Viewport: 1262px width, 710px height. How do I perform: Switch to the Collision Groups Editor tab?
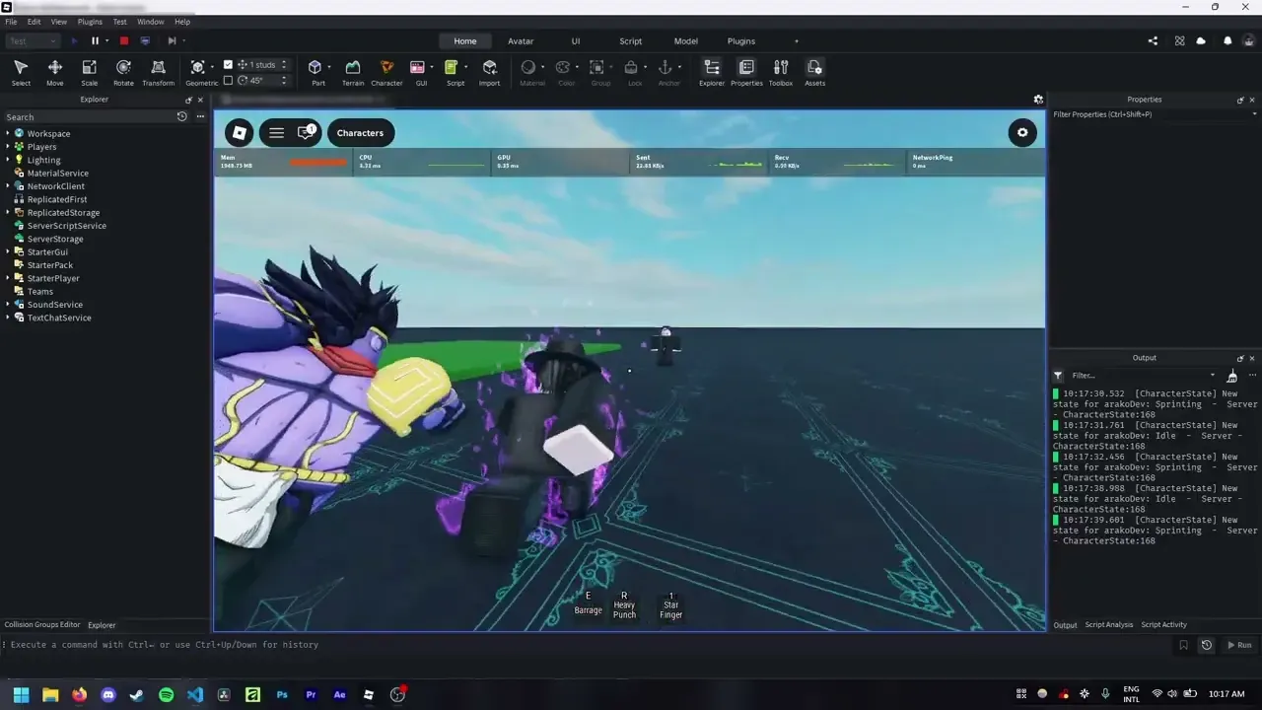click(42, 625)
